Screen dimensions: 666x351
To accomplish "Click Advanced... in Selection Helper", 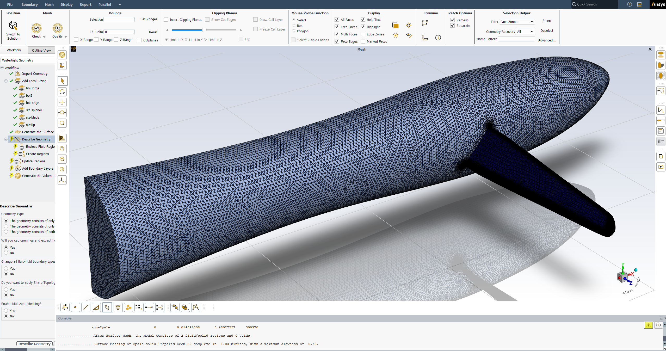I will (547, 40).
